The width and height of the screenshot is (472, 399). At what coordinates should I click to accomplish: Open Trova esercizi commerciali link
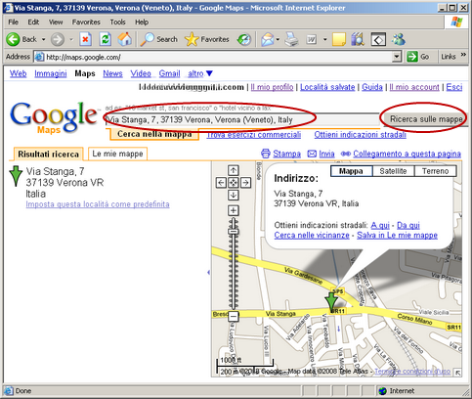point(254,135)
